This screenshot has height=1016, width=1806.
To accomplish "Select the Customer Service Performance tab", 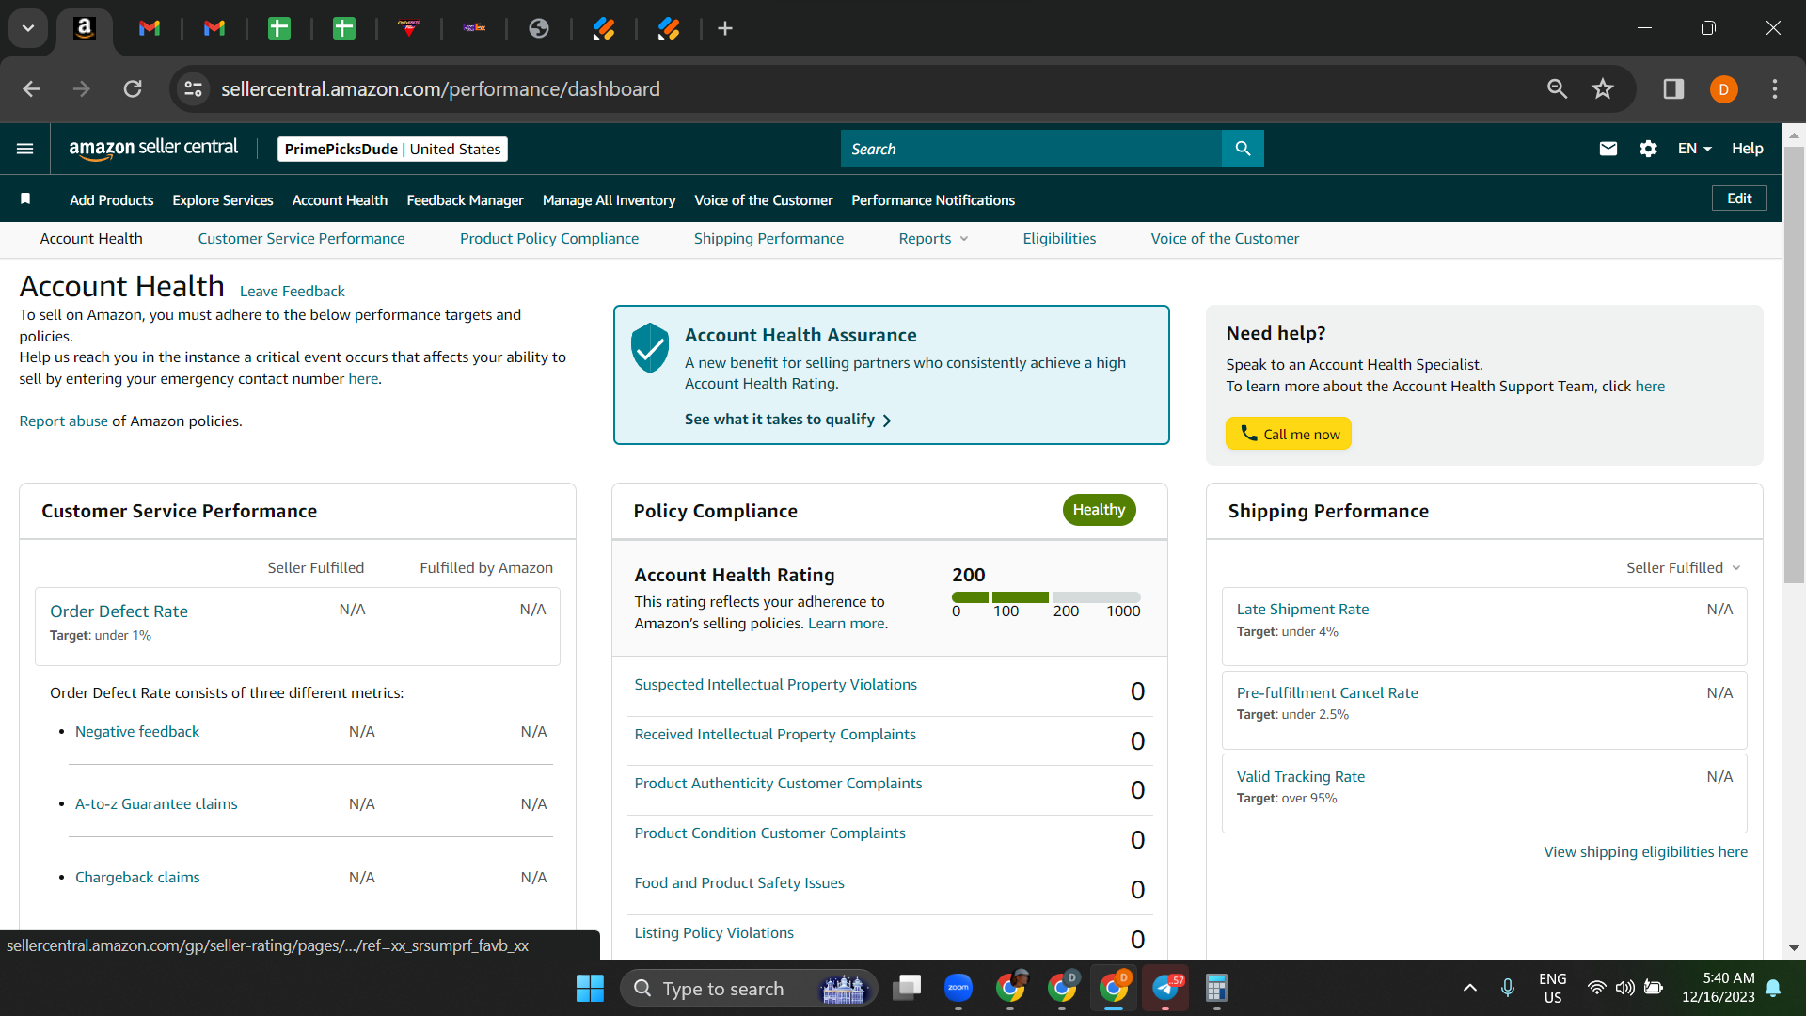I will coord(301,239).
